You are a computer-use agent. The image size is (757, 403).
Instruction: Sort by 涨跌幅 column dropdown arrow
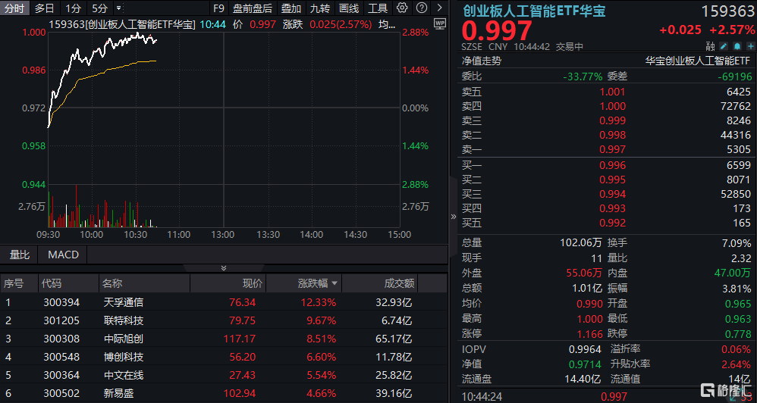coord(334,283)
